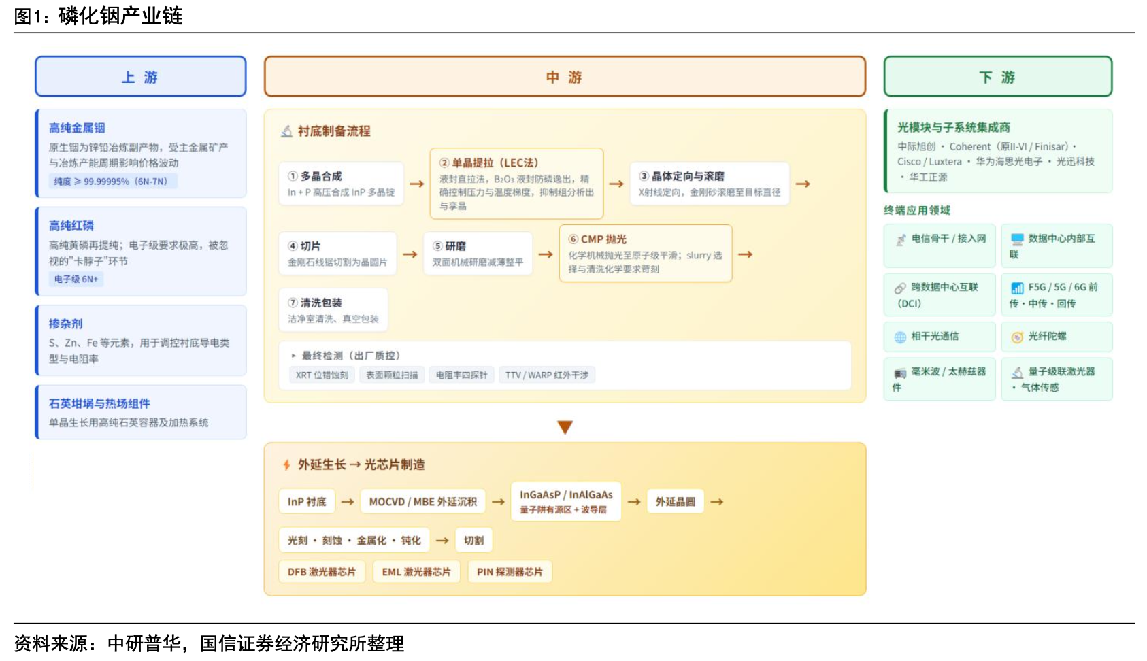Click the 光刻 · 刻蚀 · 金属化 · 钝化 box
The width and height of the screenshot is (1147, 661).
click(354, 541)
